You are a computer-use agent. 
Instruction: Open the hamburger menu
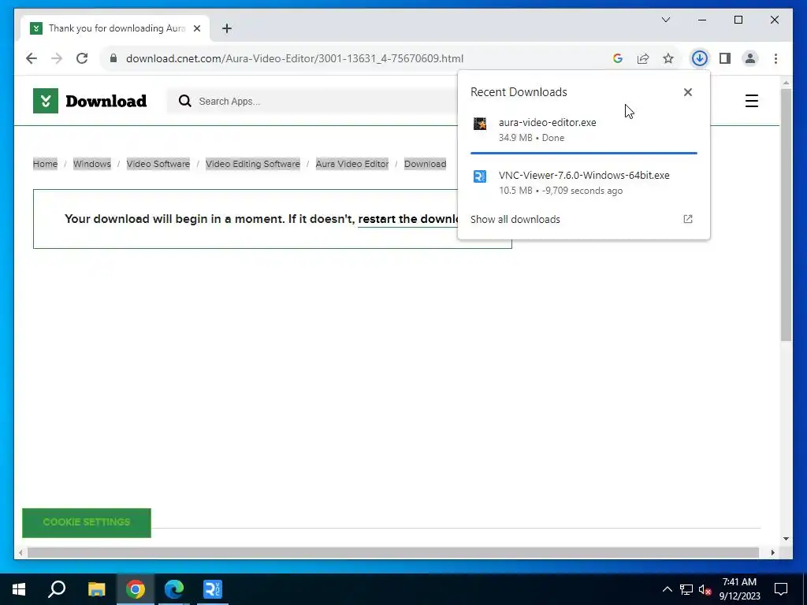tap(751, 101)
